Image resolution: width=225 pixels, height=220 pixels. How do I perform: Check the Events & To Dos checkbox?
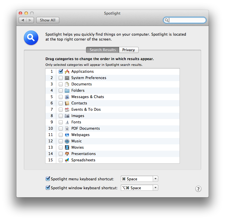pyautogui.click(x=61, y=110)
